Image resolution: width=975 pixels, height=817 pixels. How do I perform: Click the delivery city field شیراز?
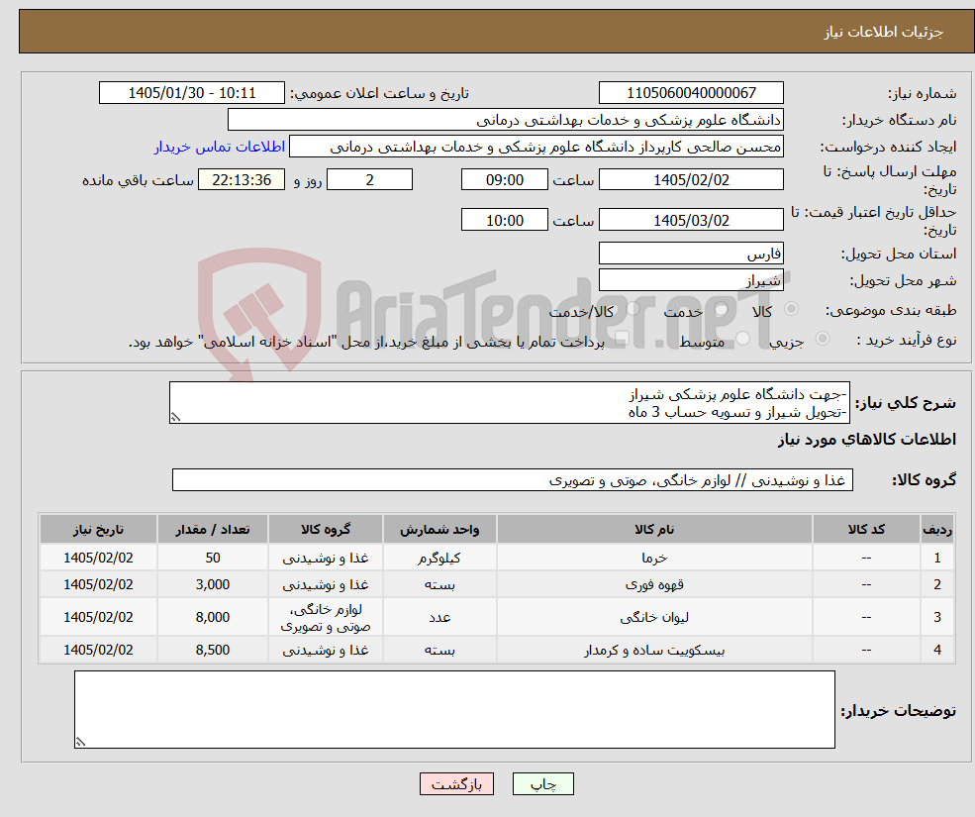coord(691,280)
